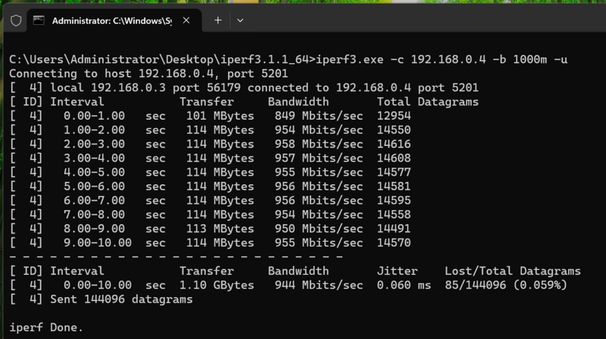Screen dimensions: 606x339
Task: Close the Administrator terminal tab
Action: click(x=186, y=21)
